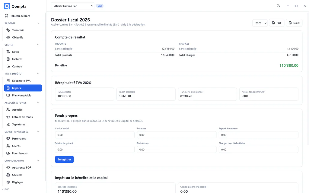The height and width of the screenshot is (193, 309).
Task: Click the Bénéfice amount 110'380.00 in green
Action: point(289,65)
